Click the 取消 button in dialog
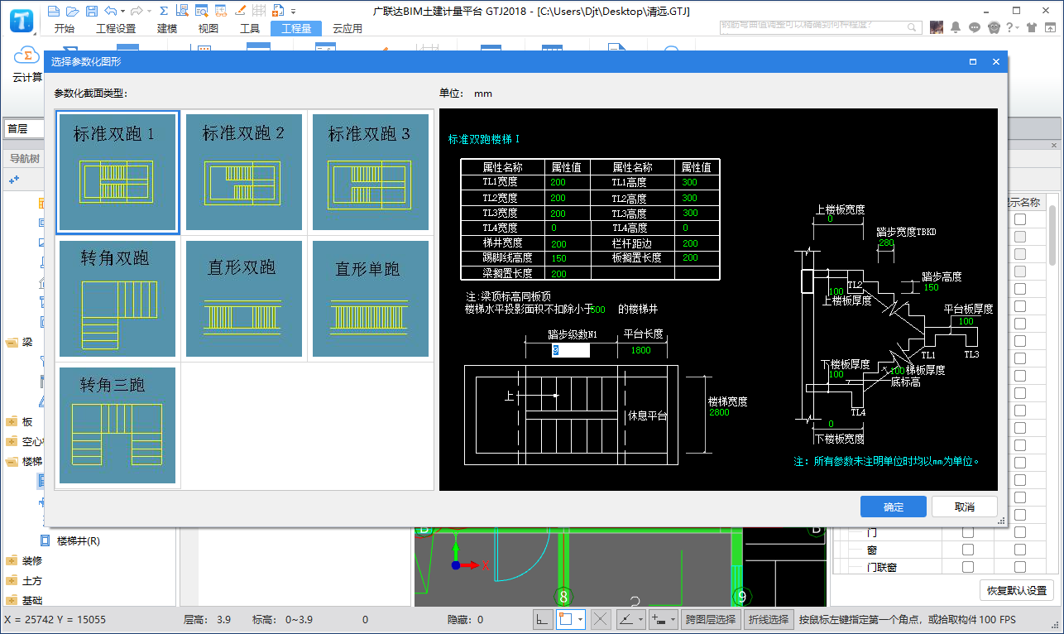Viewport: 1064px width, 634px height. coord(965,507)
